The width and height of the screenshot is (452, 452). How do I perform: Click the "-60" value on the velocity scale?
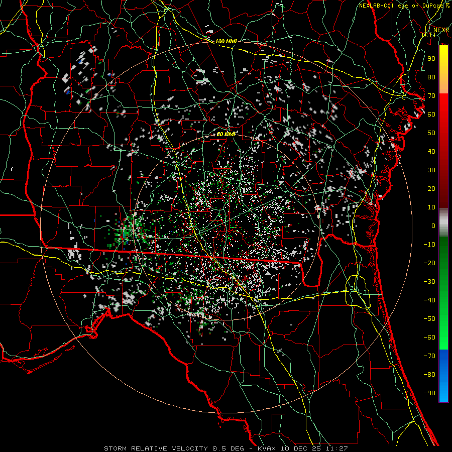tap(429, 337)
